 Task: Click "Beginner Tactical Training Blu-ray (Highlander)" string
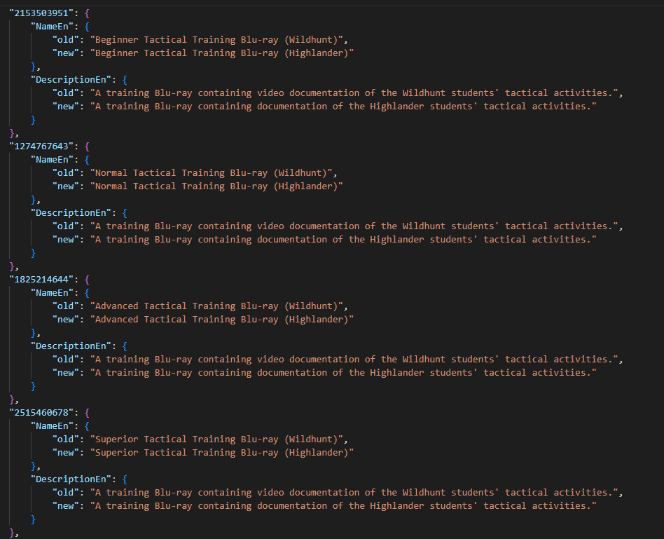[x=222, y=53]
